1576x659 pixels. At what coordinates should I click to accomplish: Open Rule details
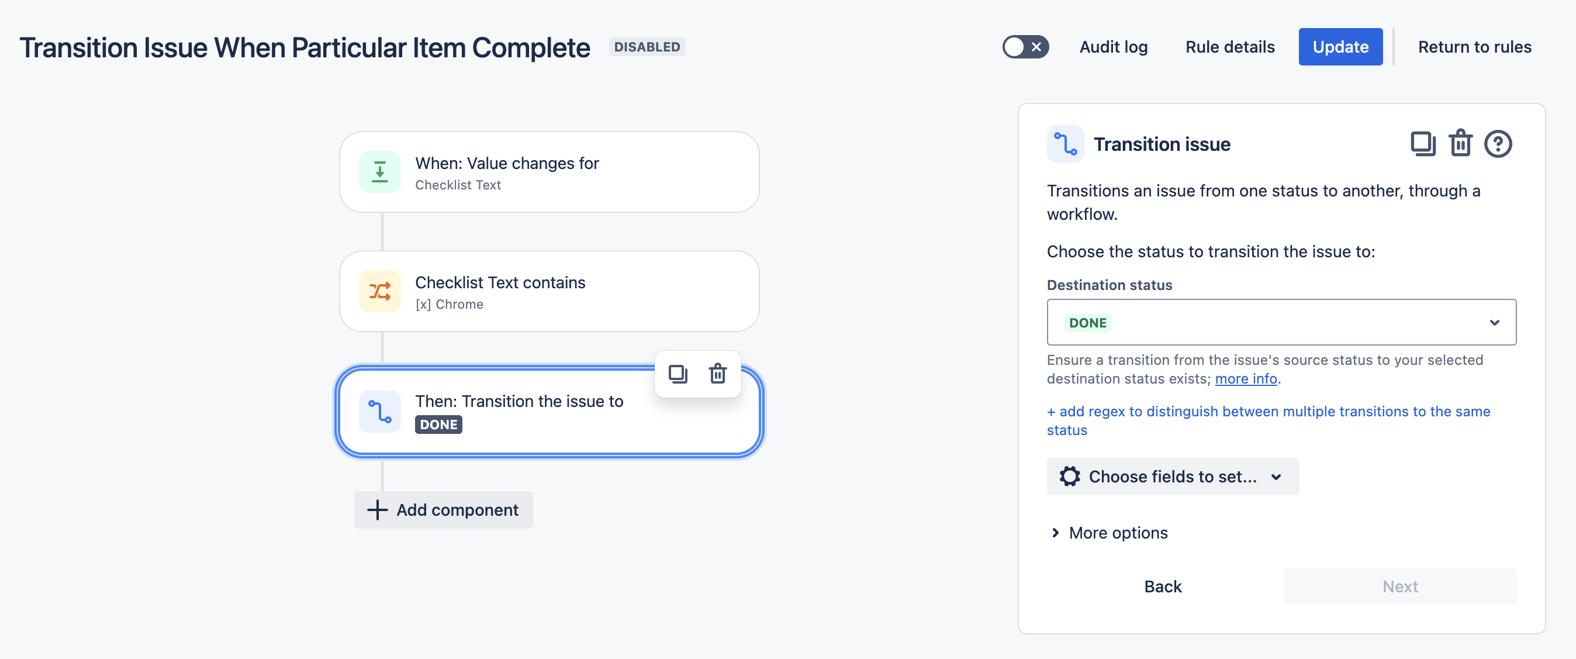pos(1229,47)
